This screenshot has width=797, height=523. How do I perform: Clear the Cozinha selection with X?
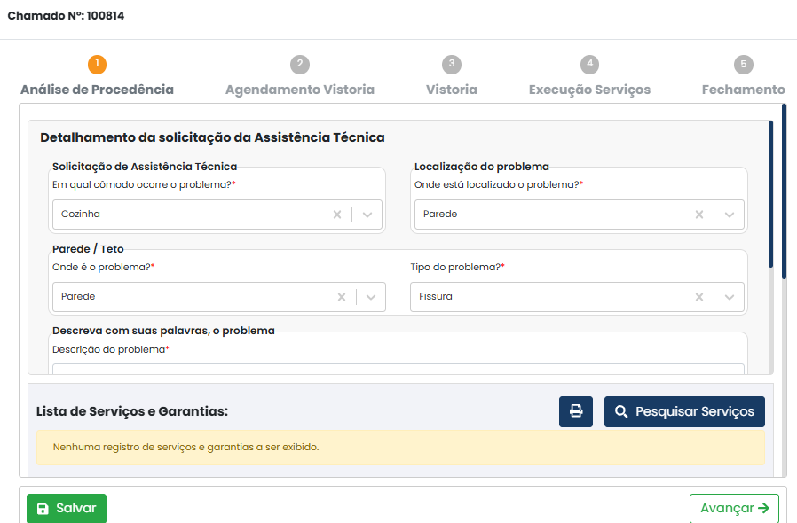[337, 215]
